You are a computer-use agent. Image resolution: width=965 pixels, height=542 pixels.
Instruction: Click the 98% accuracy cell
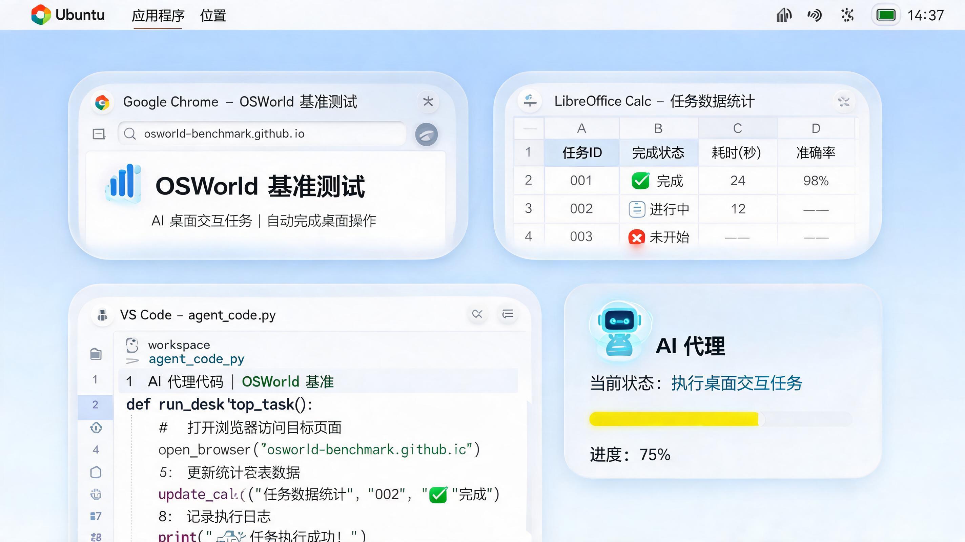pos(816,181)
